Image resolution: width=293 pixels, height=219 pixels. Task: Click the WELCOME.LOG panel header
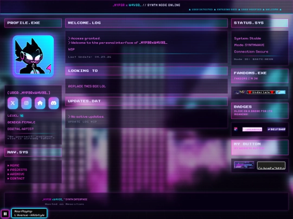point(146,23)
